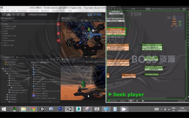Collapse the Assets folder in Project

coord(2,69)
